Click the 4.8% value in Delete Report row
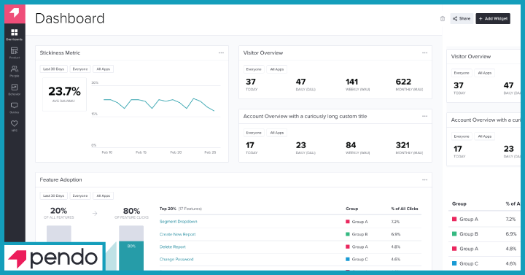Image resolution: width=525 pixels, height=275 pixels. (395, 247)
